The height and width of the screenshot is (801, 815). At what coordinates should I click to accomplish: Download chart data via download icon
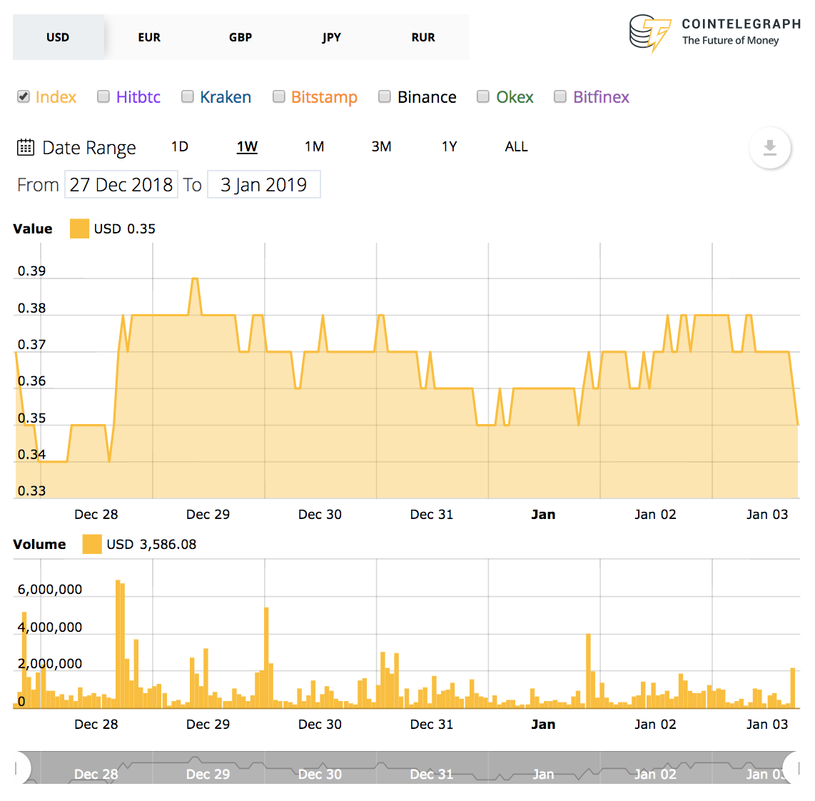770,148
